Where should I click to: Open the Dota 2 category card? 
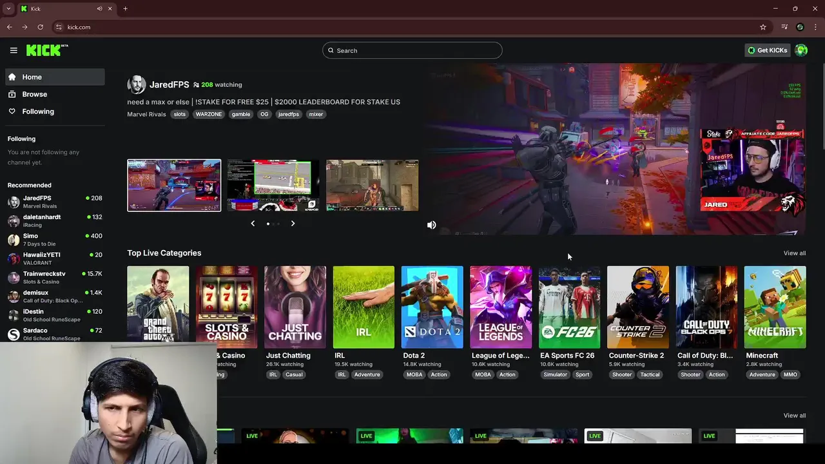(x=432, y=307)
